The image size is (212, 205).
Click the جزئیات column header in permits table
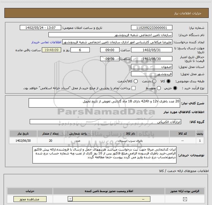(30, 191)
